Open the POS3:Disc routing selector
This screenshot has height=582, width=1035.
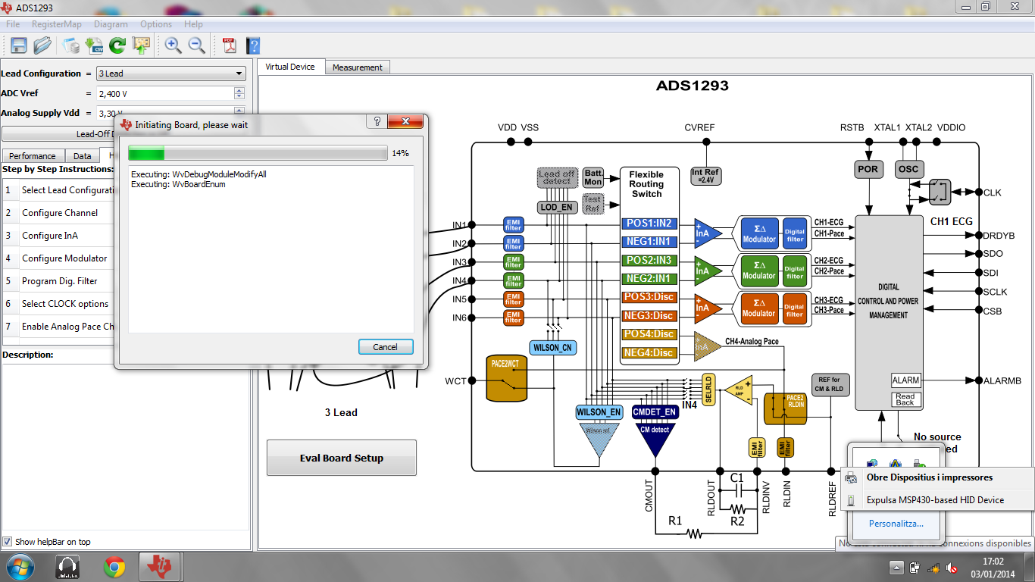pyautogui.click(x=648, y=297)
